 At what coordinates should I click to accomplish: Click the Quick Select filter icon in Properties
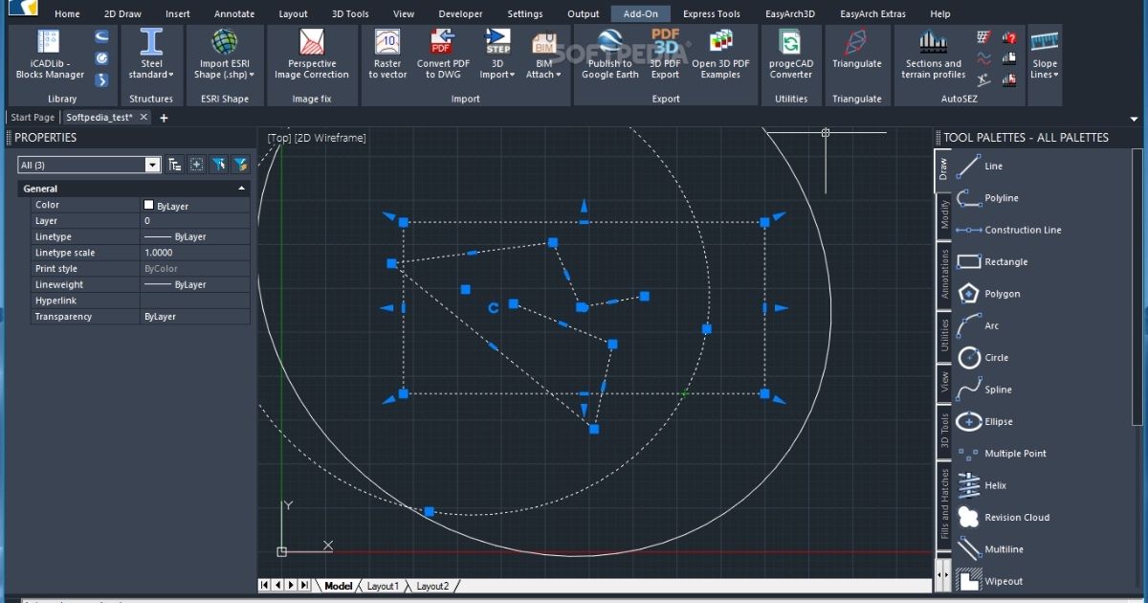coord(239,165)
